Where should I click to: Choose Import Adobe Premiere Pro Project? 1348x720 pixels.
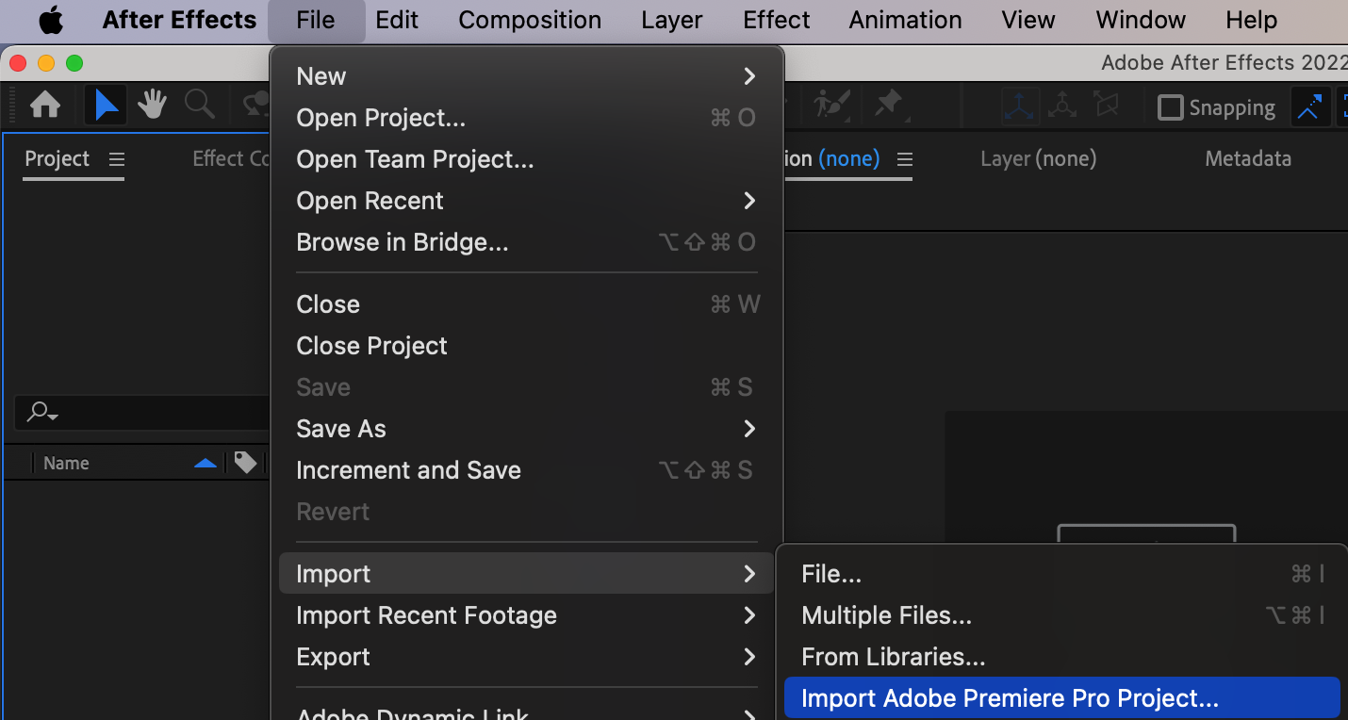(1010, 698)
